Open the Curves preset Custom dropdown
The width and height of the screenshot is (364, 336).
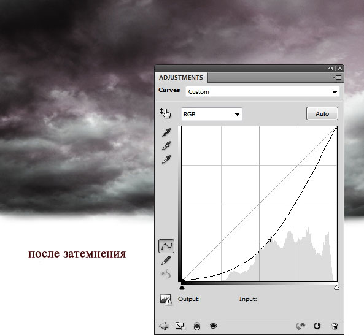coord(263,92)
